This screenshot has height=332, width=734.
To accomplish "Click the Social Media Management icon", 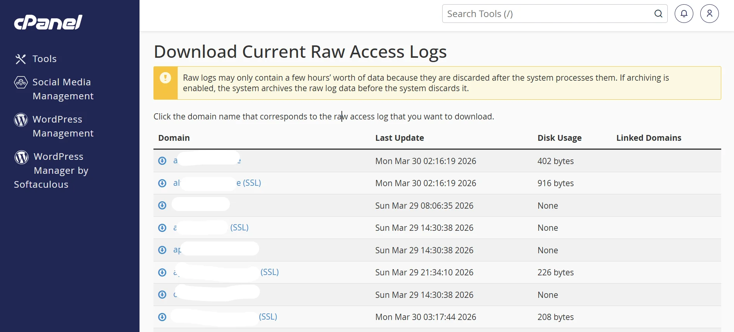I will point(21,82).
